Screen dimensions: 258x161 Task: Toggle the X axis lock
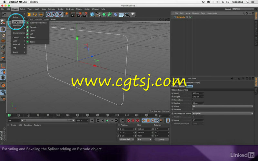click(48, 14)
